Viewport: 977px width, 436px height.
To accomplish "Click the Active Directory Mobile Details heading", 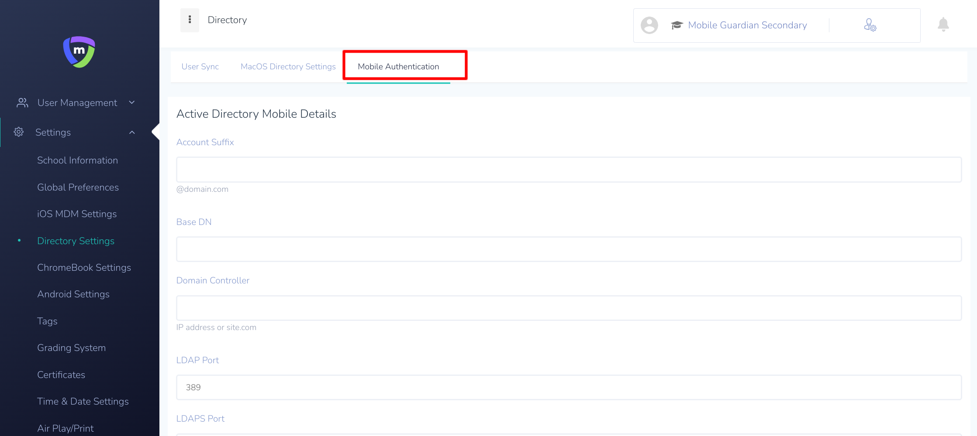I will point(256,114).
